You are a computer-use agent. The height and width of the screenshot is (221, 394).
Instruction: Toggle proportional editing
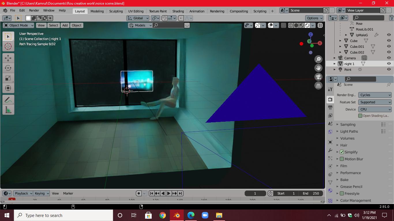click(x=181, y=18)
